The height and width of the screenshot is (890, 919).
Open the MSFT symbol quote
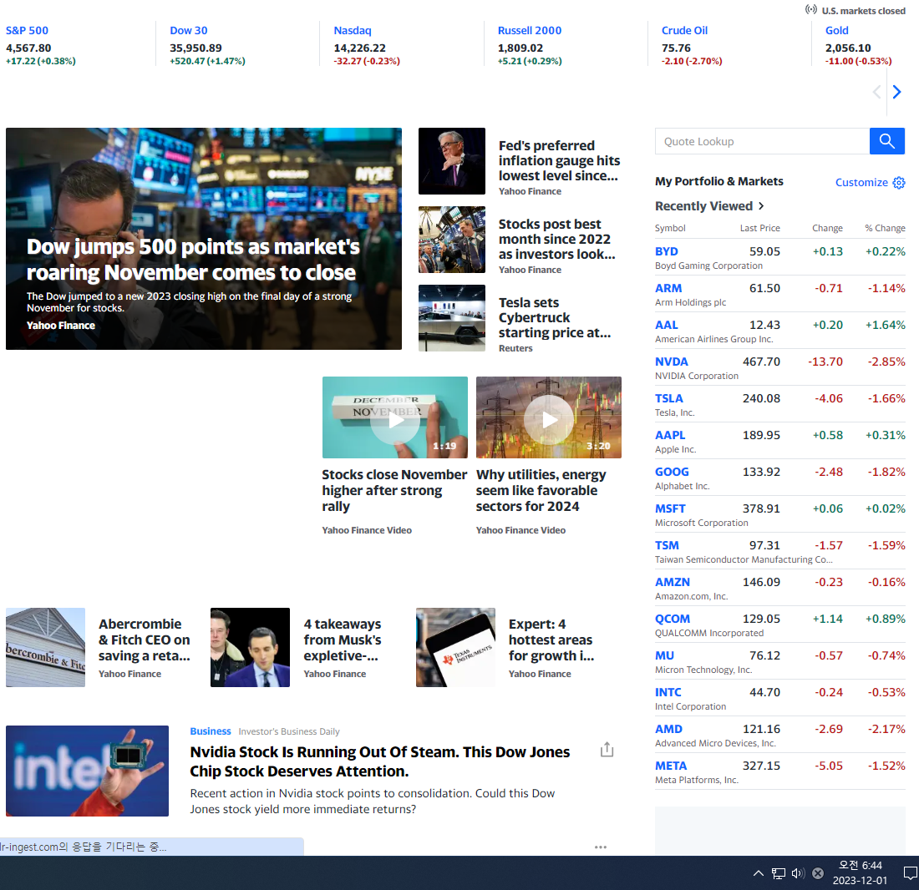670,508
